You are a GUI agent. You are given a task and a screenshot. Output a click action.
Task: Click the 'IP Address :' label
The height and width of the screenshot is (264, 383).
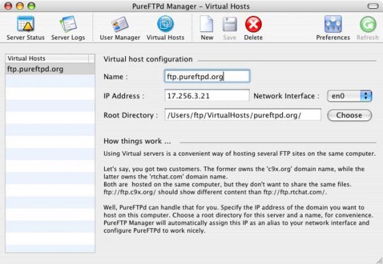coord(124,96)
